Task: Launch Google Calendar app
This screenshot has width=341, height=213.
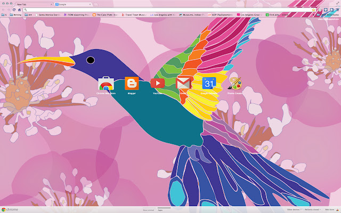Action: (x=209, y=84)
